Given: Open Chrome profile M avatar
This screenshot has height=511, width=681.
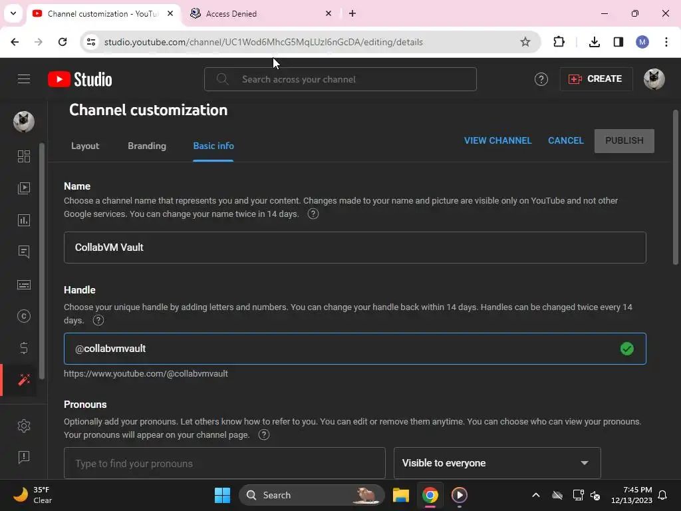Looking at the screenshot, I should (642, 42).
